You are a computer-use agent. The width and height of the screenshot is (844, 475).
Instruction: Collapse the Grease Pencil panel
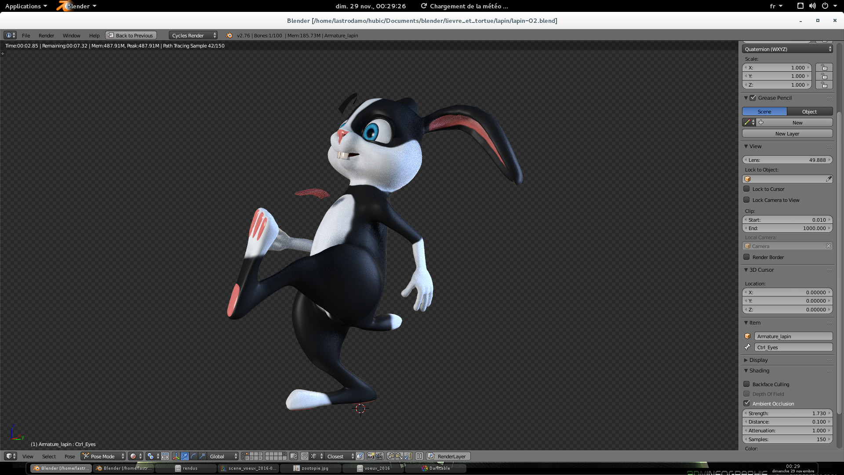[x=746, y=98]
